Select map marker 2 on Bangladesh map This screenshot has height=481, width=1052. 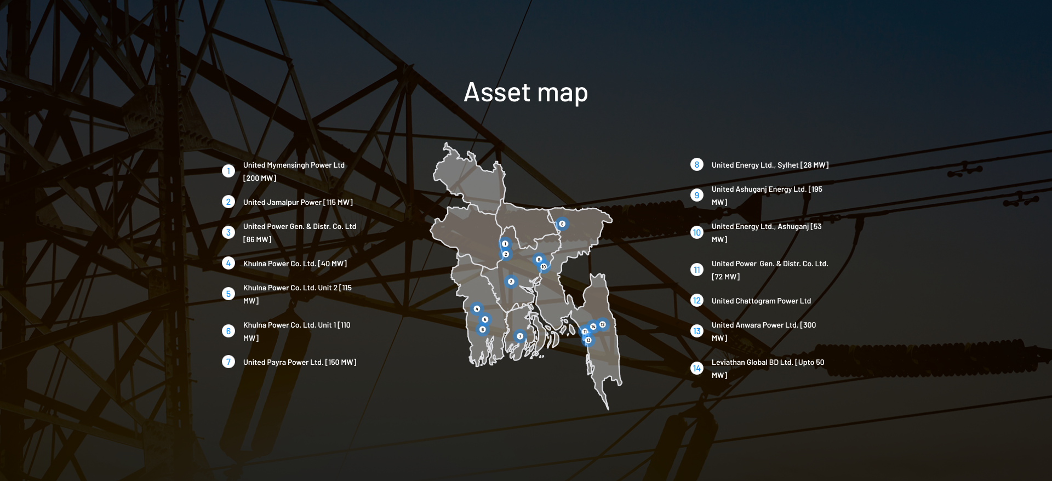click(x=506, y=254)
